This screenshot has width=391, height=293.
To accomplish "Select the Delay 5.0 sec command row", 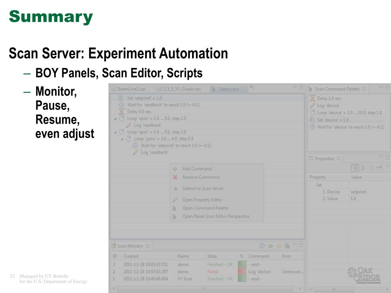I will point(207,111).
